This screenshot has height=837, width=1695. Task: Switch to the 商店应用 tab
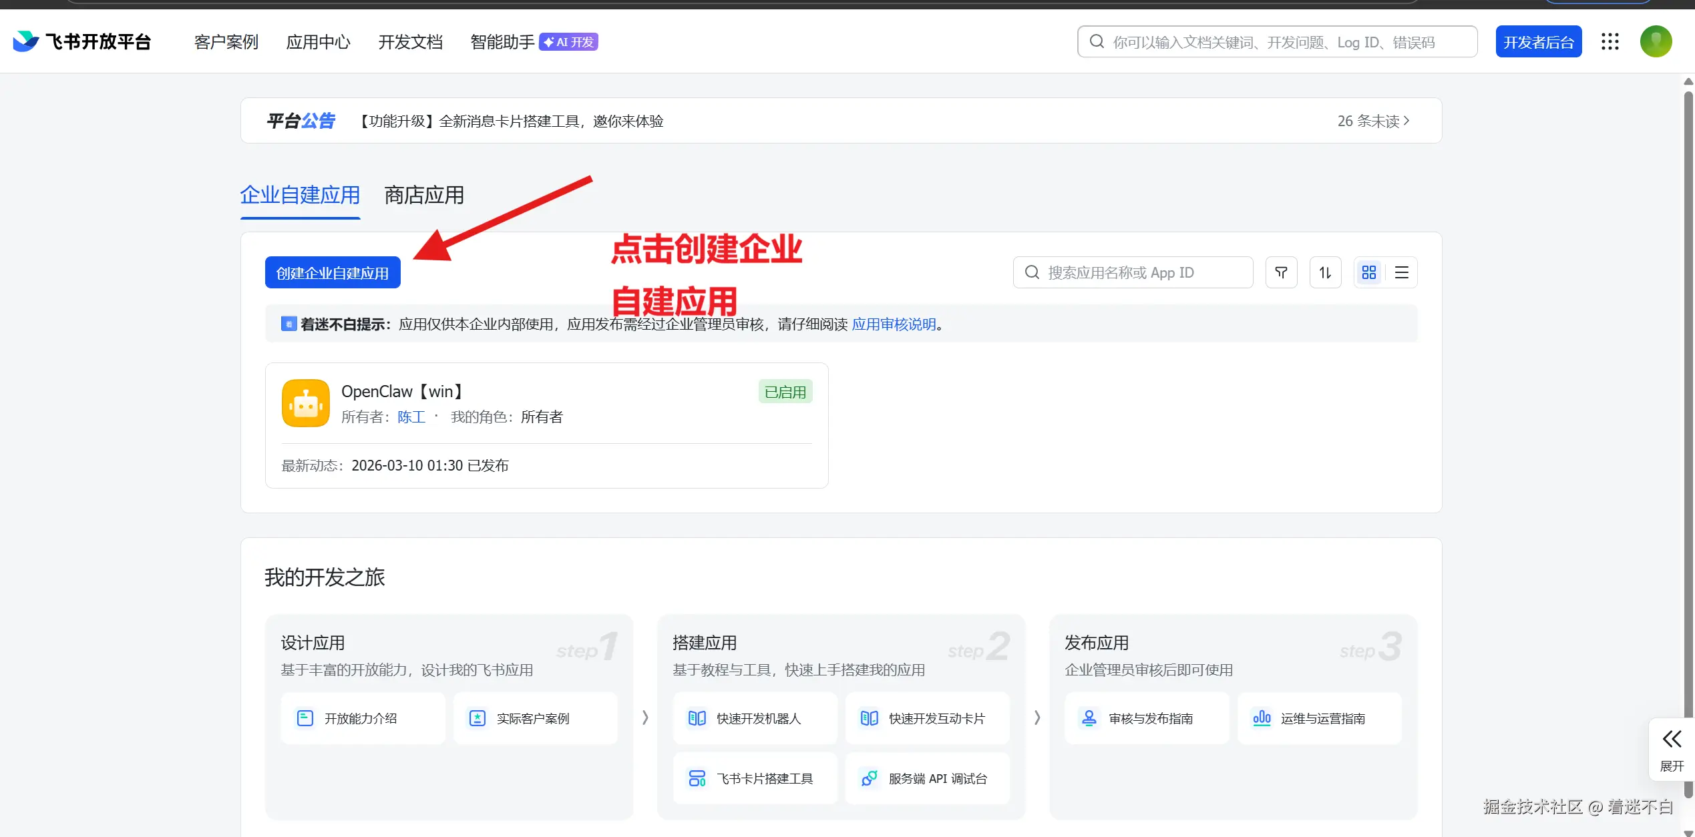(x=424, y=196)
